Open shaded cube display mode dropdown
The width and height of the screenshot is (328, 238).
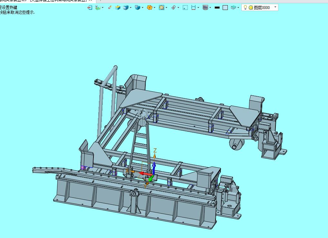pyautogui.click(x=130, y=8)
